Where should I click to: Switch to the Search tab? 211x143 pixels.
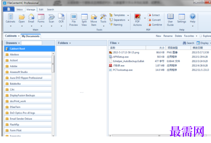[x=50, y=10]
